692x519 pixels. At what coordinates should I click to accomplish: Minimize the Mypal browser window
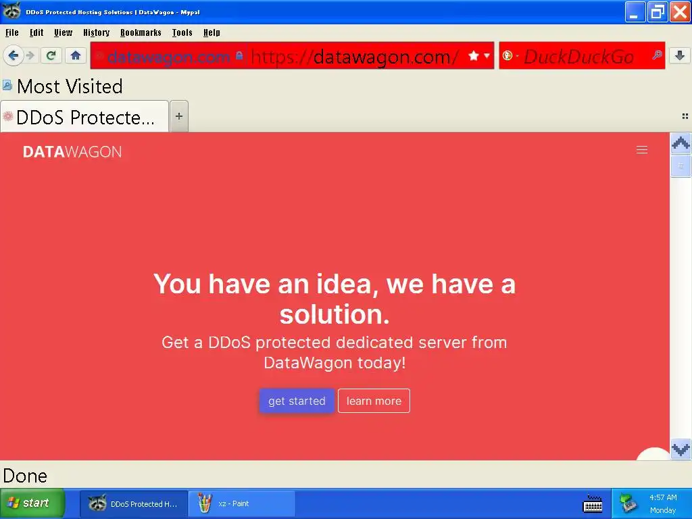pos(635,11)
